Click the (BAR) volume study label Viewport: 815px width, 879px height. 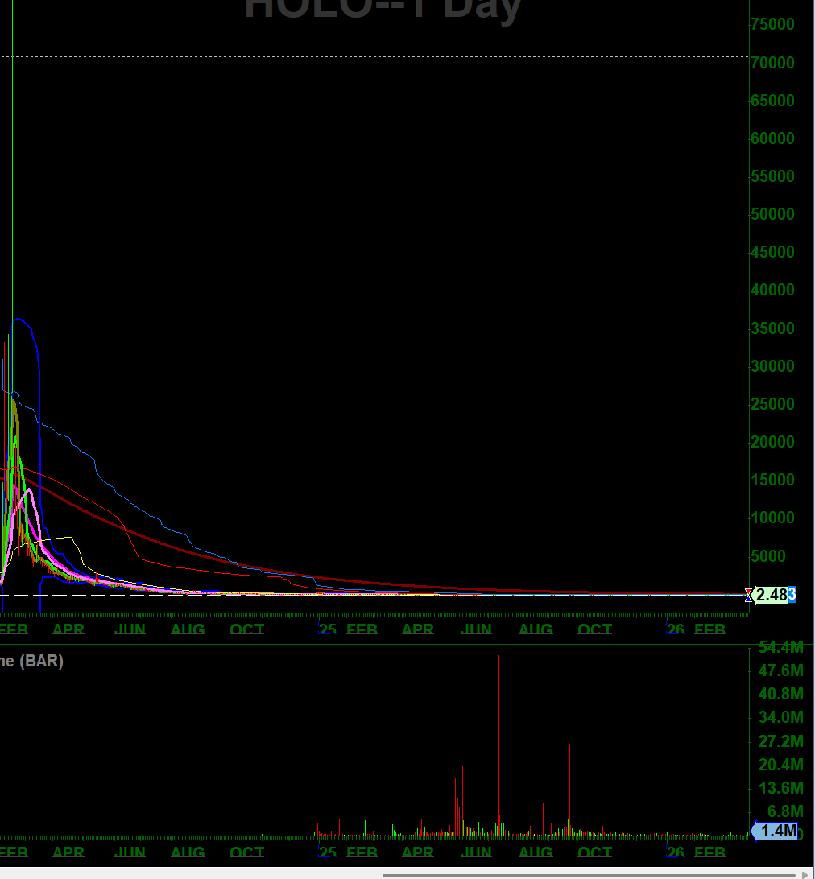(x=41, y=661)
